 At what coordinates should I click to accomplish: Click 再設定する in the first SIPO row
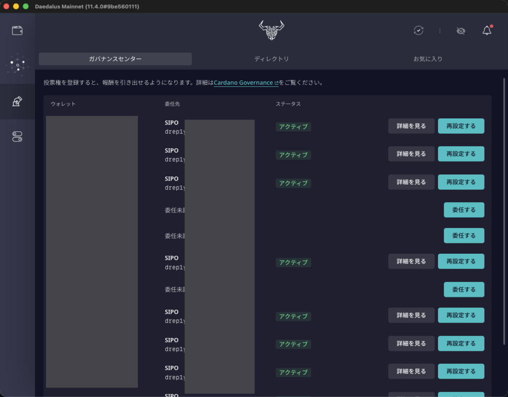461,126
